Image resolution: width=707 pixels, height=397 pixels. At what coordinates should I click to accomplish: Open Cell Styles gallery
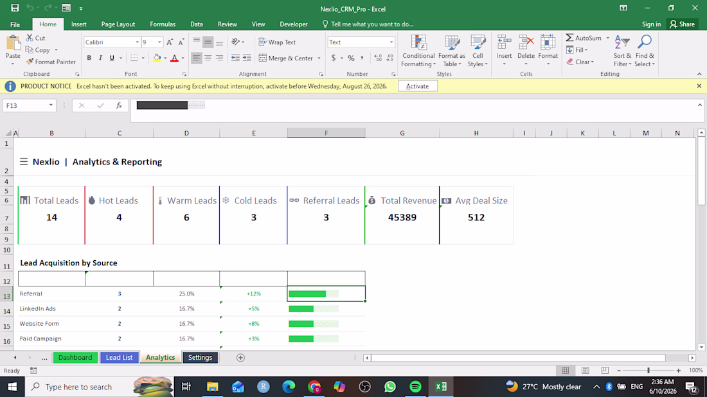[478, 51]
